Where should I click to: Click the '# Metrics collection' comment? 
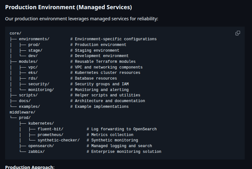(110, 135)
